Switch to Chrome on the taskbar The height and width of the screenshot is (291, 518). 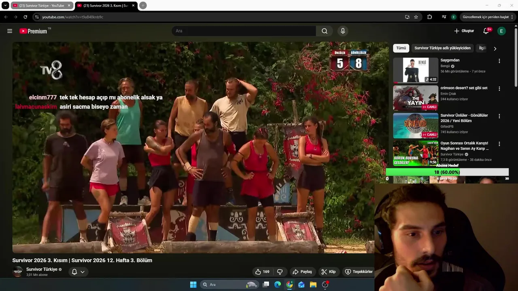(289, 285)
